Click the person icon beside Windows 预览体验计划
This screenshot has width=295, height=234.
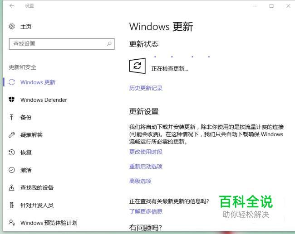tap(12, 223)
